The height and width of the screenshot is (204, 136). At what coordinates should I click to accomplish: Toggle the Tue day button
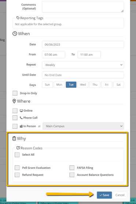coord(71,85)
